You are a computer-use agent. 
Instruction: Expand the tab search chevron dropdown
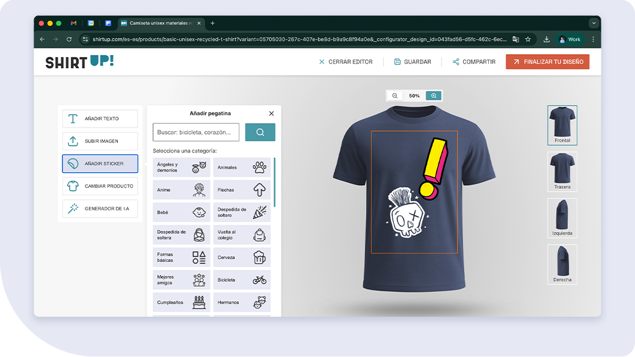(594, 23)
